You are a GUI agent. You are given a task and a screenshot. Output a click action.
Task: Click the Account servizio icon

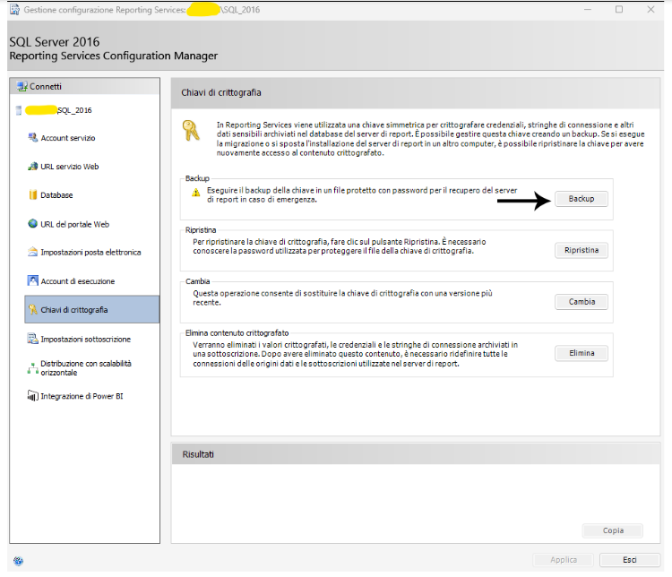(32, 138)
